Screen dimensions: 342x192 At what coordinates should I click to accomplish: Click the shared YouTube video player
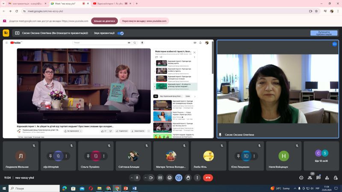pyautogui.click(x=84, y=86)
